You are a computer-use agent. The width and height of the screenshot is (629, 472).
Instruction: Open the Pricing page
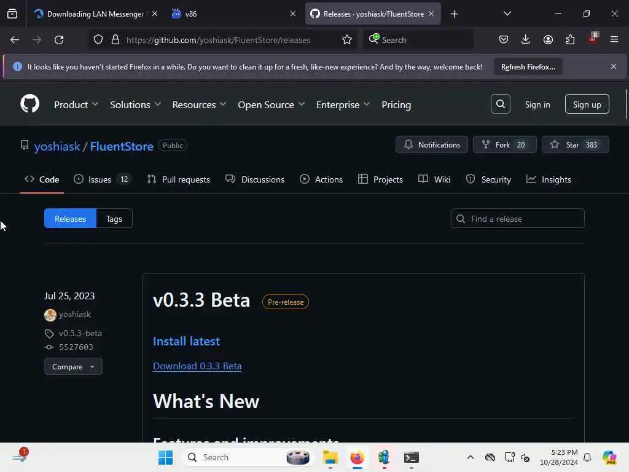(396, 104)
